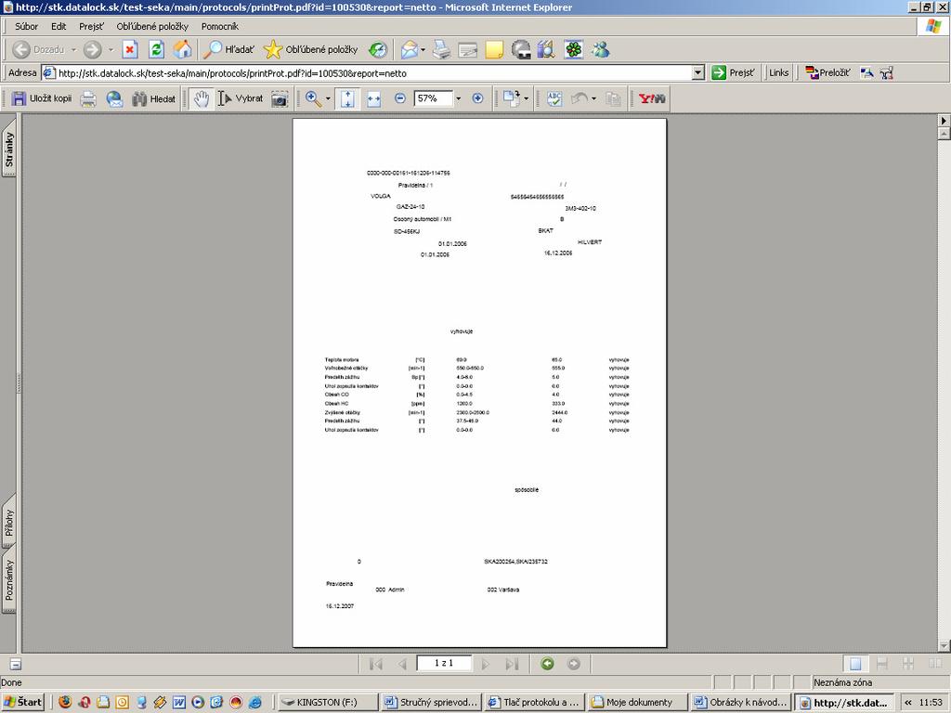Open the Forward button history dropdown
The width and height of the screenshot is (951, 713).
pos(111,50)
